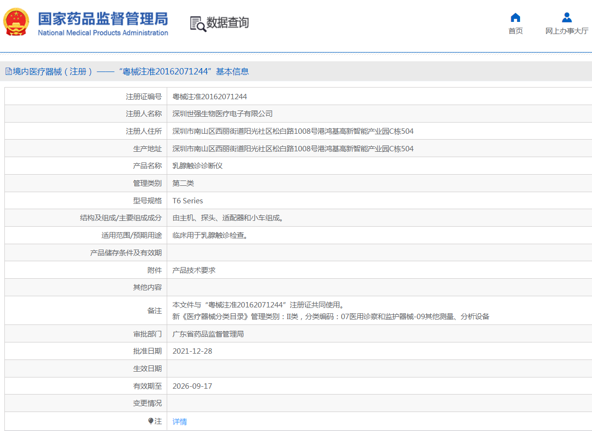Click the 数据查询 heading text
The width and height of the screenshot is (592, 431).
tap(227, 23)
